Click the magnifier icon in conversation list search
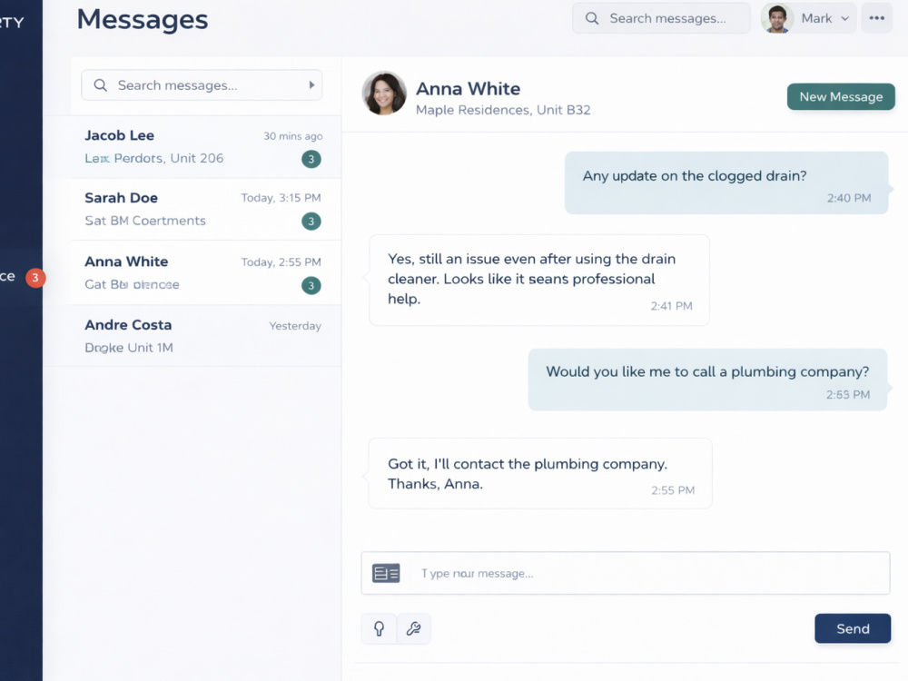This screenshot has width=908, height=681. tap(100, 85)
